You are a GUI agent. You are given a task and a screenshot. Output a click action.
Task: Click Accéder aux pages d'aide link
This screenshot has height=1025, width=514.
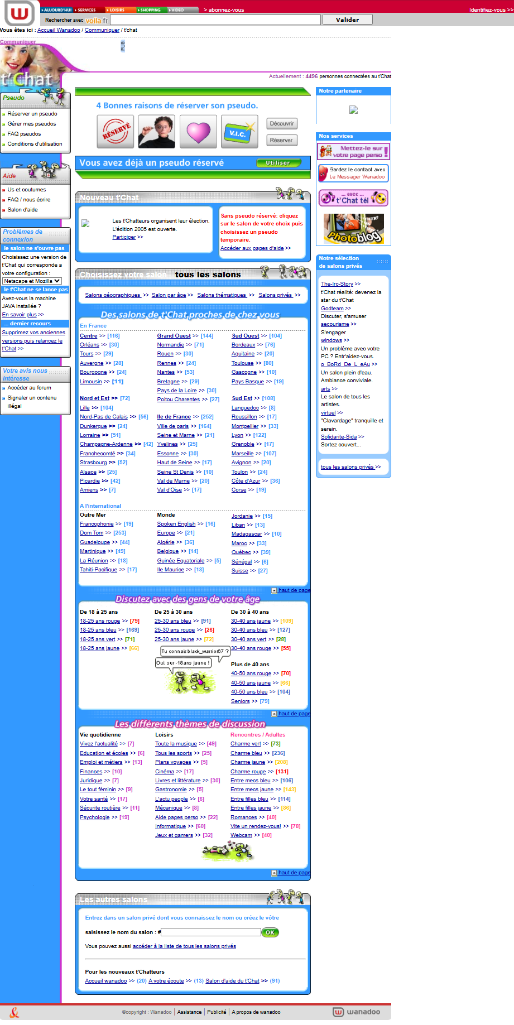pyautogui.click(x=252, y=248)
